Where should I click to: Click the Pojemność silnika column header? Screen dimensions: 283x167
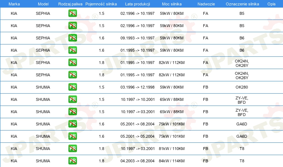click(101, 4)
